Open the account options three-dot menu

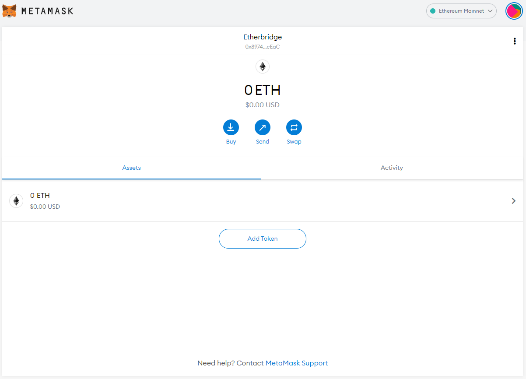[515, 41]
